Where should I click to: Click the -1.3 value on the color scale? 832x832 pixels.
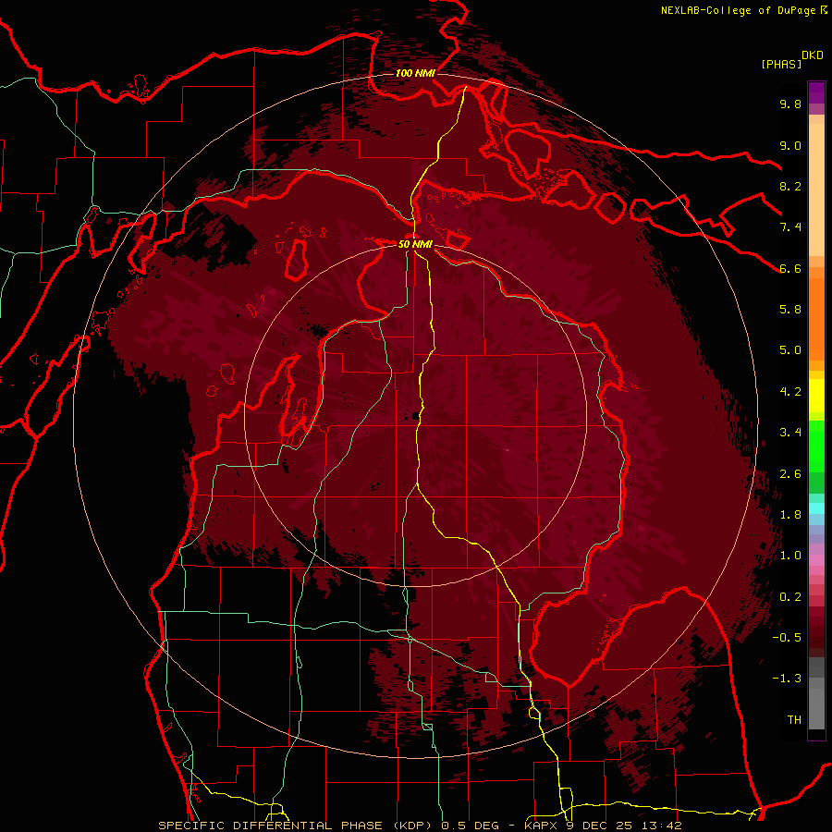point(787,679)
